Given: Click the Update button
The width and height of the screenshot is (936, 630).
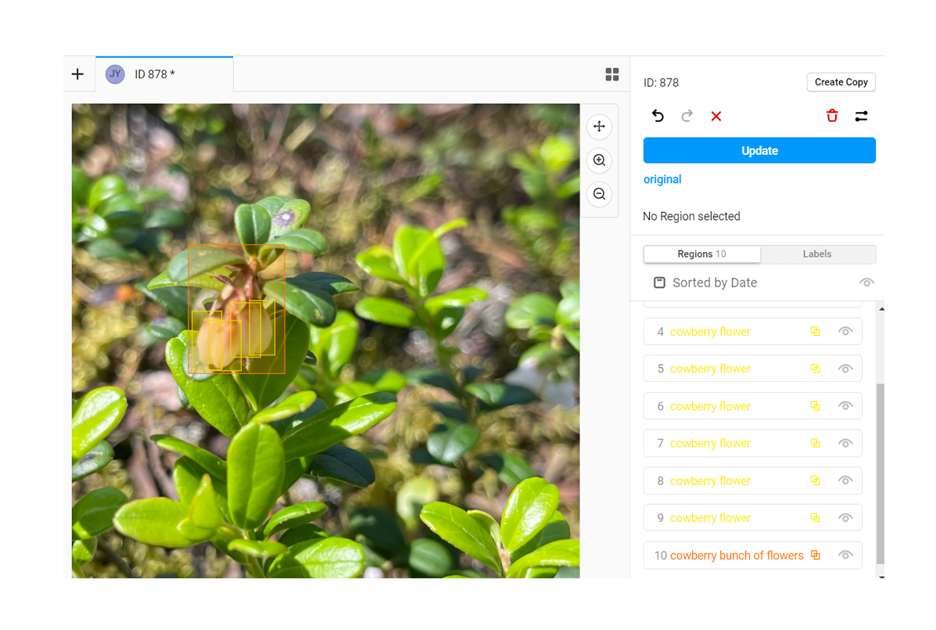Looking at the screenshot, I should (759, 150).
